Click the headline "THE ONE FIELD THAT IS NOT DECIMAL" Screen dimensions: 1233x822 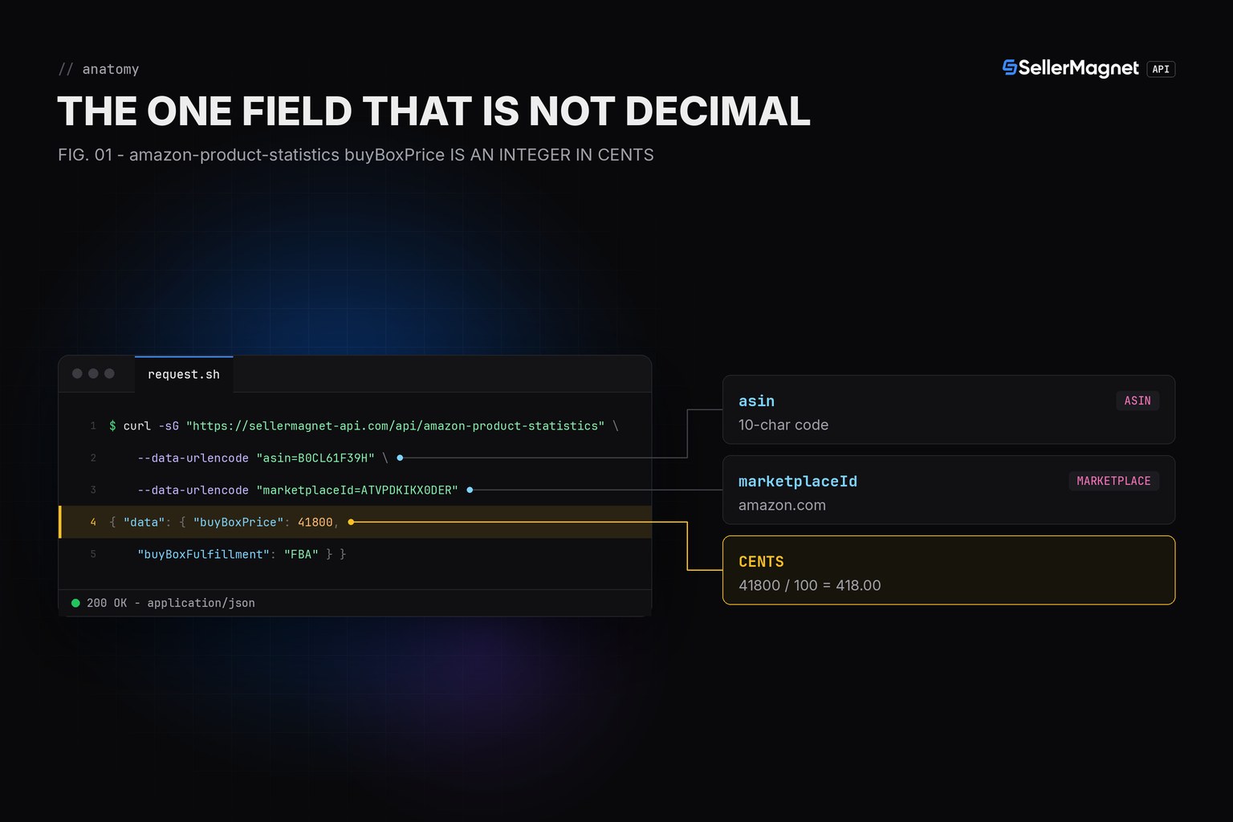[x=433, y=111]
